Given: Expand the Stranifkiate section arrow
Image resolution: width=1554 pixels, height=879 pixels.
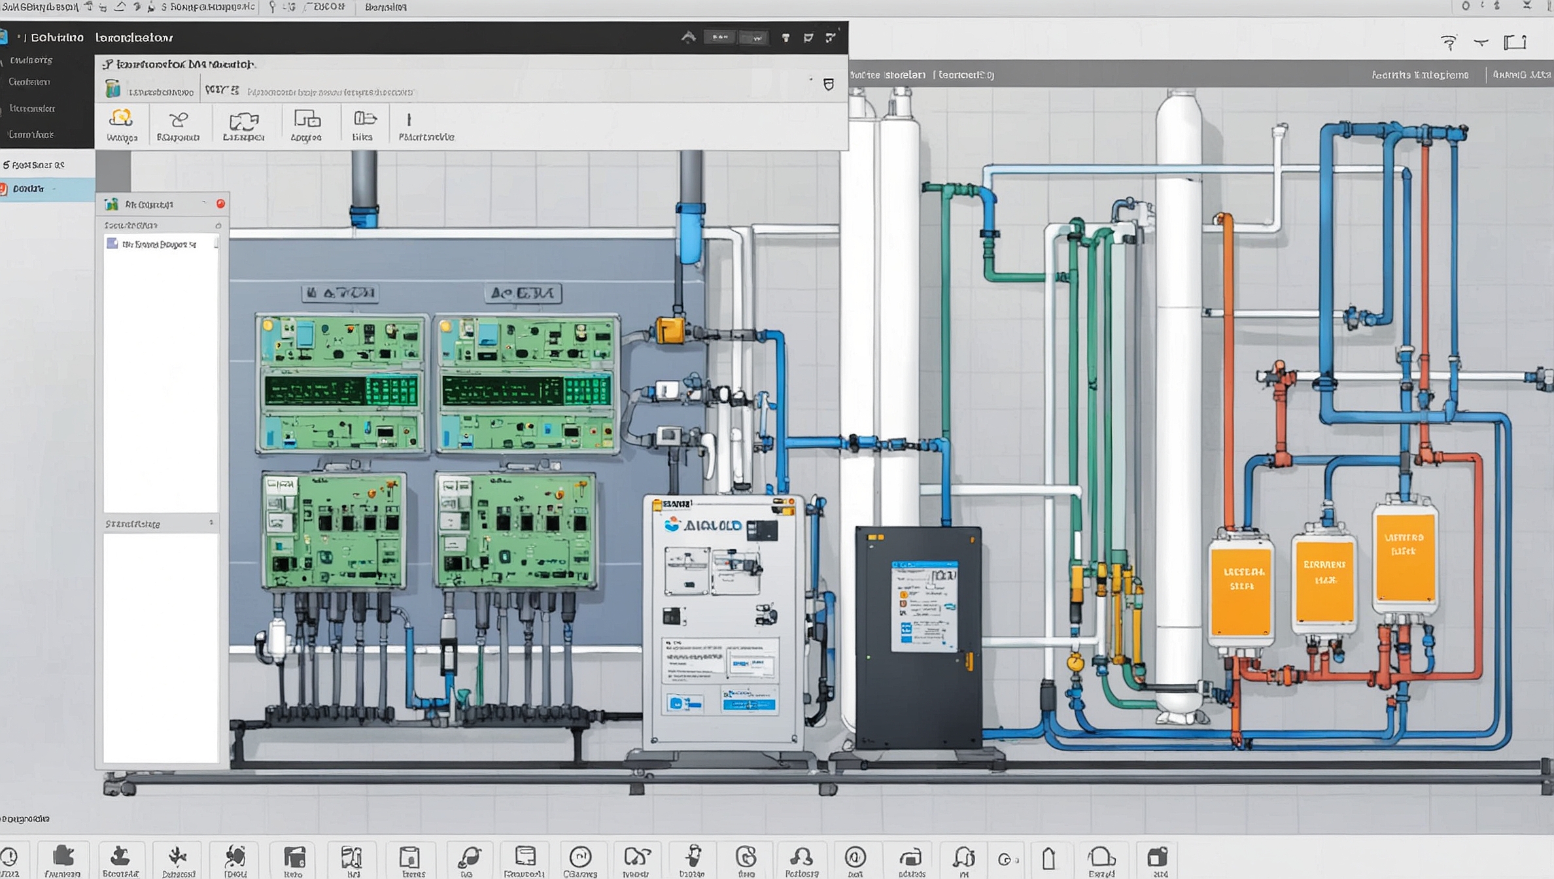Looking at the screenshot, I should 211,523.
